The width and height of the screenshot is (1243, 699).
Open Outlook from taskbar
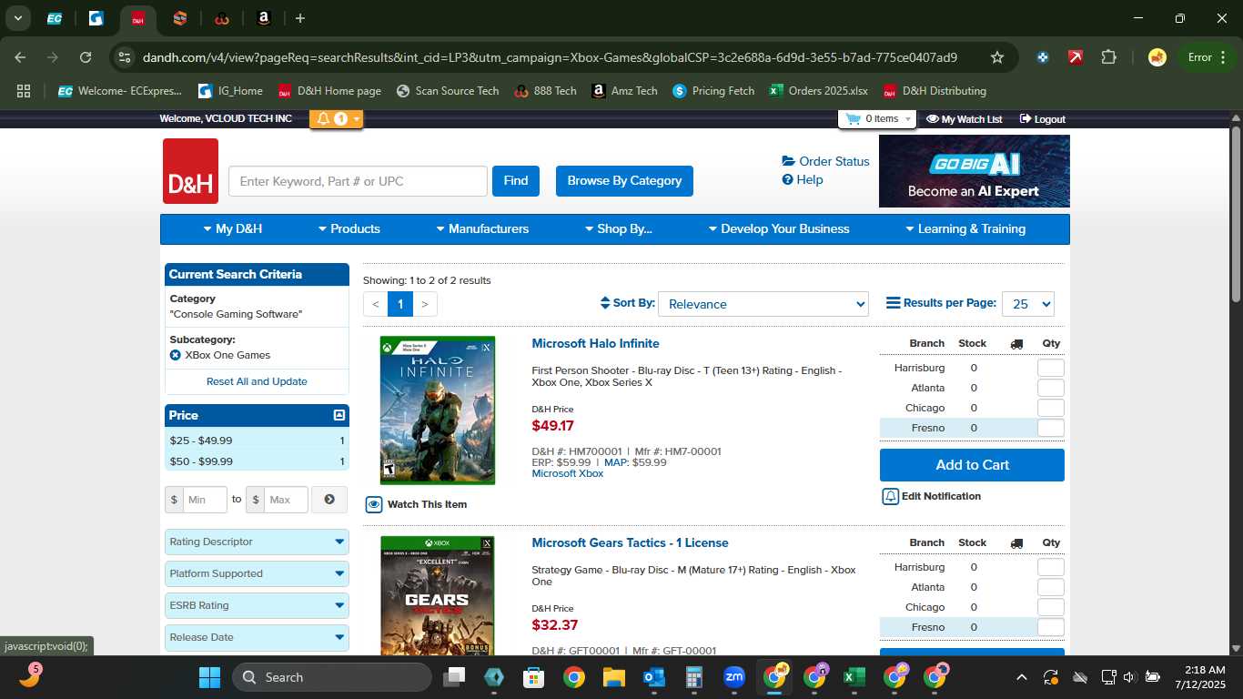653,677
